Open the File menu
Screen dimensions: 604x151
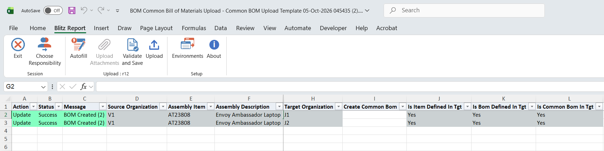click(13, 28)
